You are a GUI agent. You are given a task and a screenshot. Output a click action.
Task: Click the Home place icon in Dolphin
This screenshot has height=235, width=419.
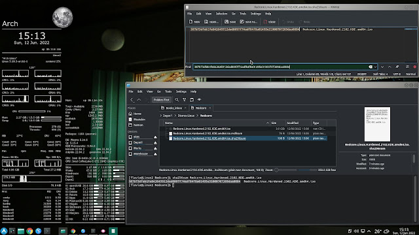130,114
